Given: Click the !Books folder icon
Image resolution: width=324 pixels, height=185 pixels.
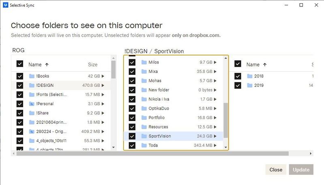Looking at the screenshot, I should pos(32,76).
